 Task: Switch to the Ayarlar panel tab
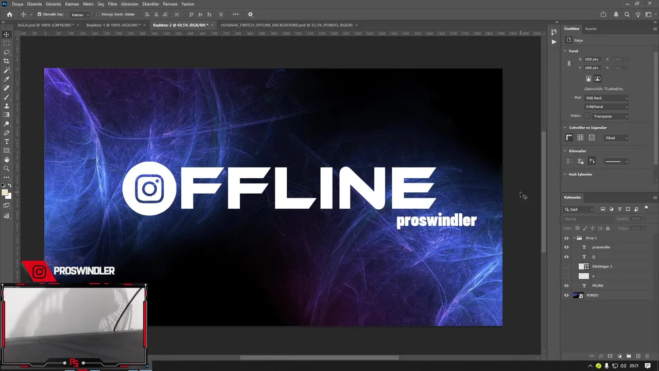(x=591, y=29)
